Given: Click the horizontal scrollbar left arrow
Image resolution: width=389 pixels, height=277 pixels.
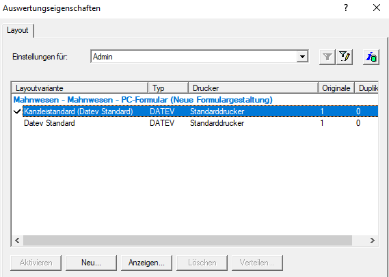Looking at the screenshot, I should coord(17,240).
